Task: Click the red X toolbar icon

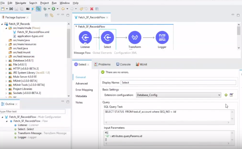Action: coord(91,9)
